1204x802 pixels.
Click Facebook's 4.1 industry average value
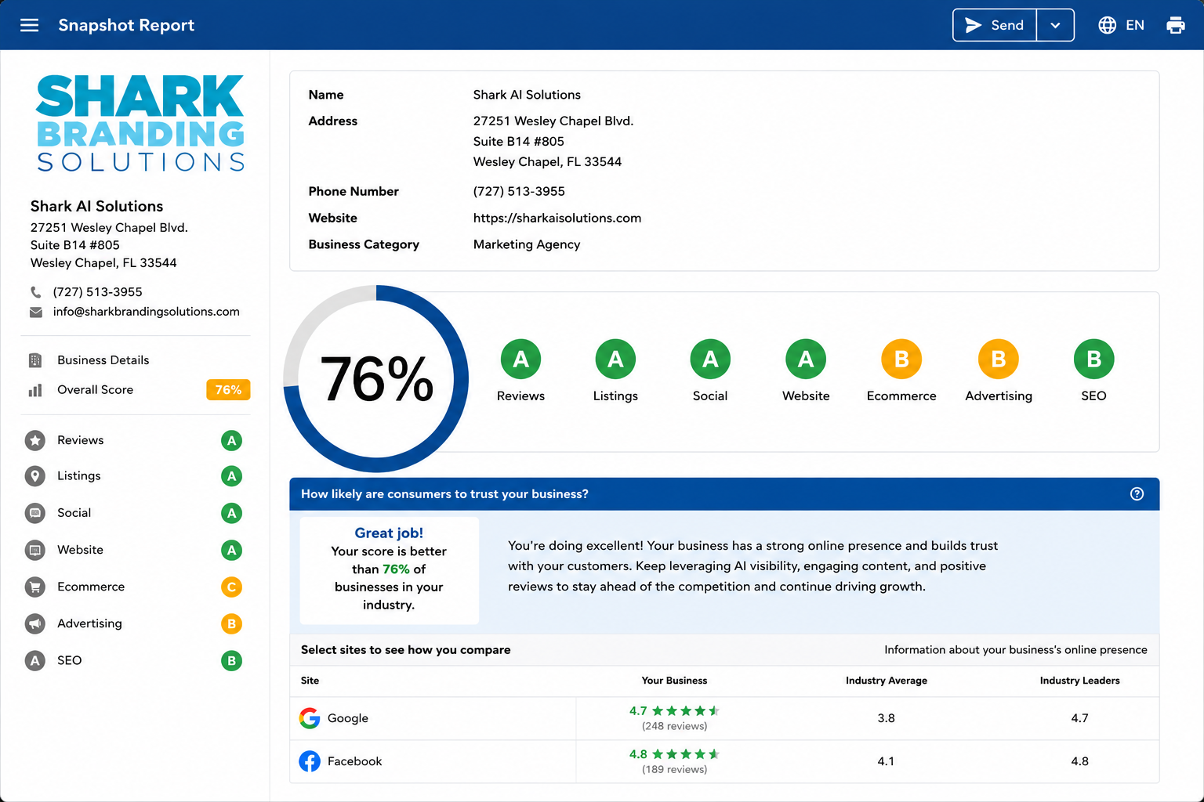click(x=887, y=761)
